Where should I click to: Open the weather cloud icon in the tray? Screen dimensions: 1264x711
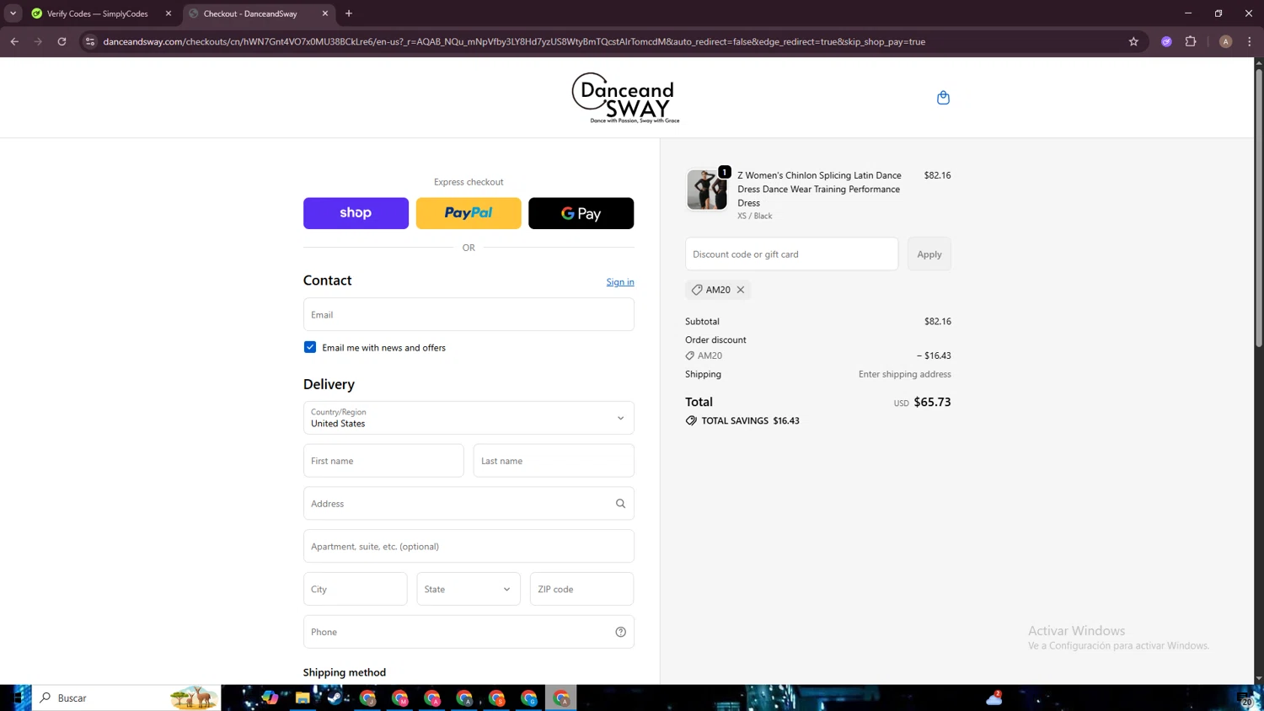click(x=994, y=698)
